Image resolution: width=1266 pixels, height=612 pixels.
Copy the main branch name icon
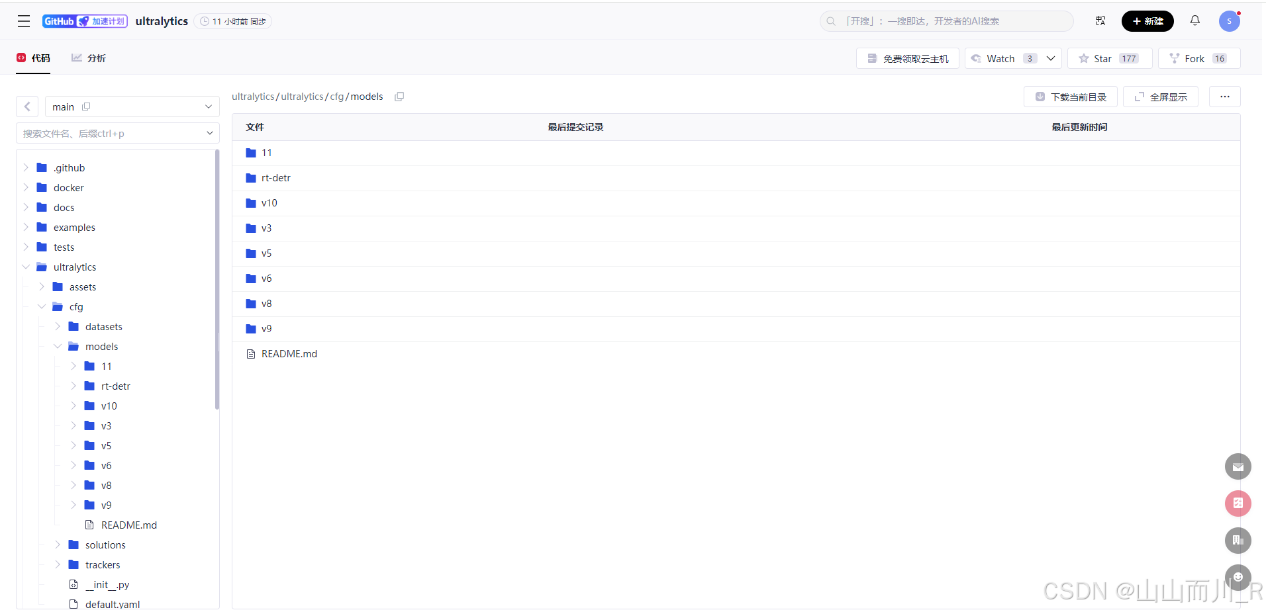click(x=86, y=107)
